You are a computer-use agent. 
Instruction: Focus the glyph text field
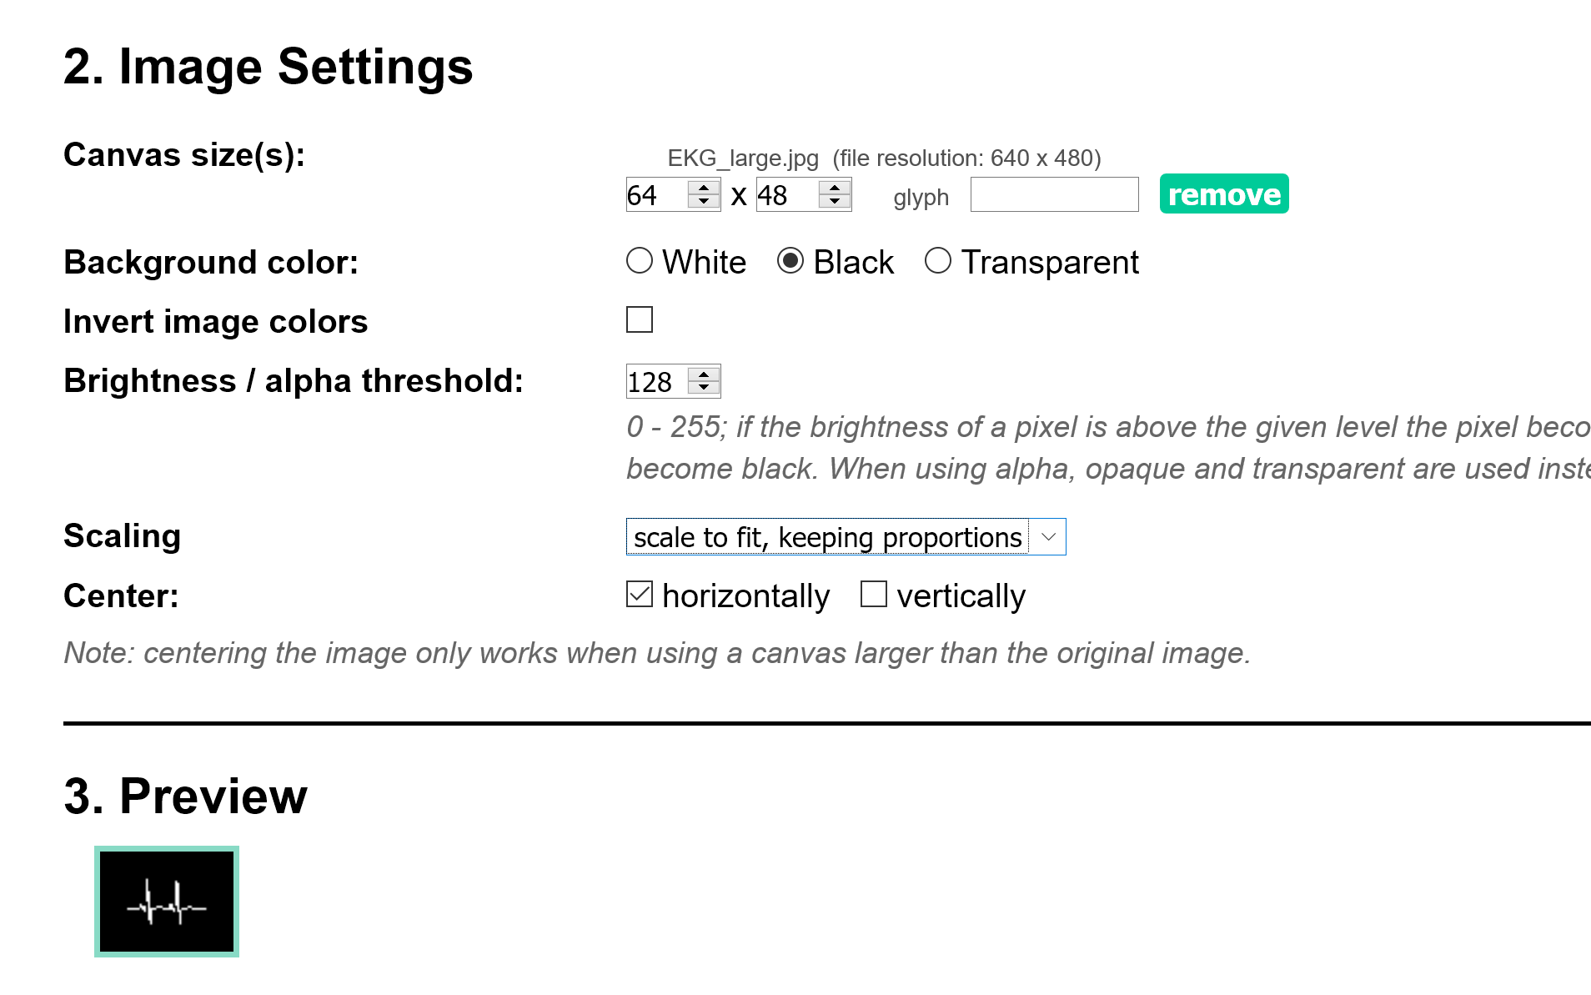(1054, 194)
